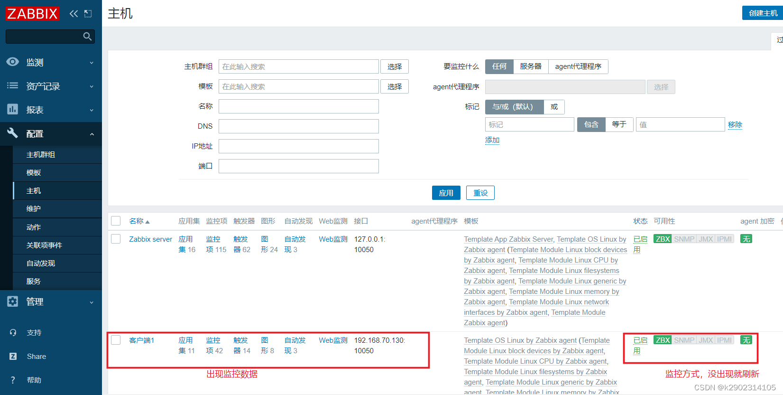The height and width of the screenshot is (395, 783).
Task: Click the list icon for 资产记录
Action: point(13,85)
